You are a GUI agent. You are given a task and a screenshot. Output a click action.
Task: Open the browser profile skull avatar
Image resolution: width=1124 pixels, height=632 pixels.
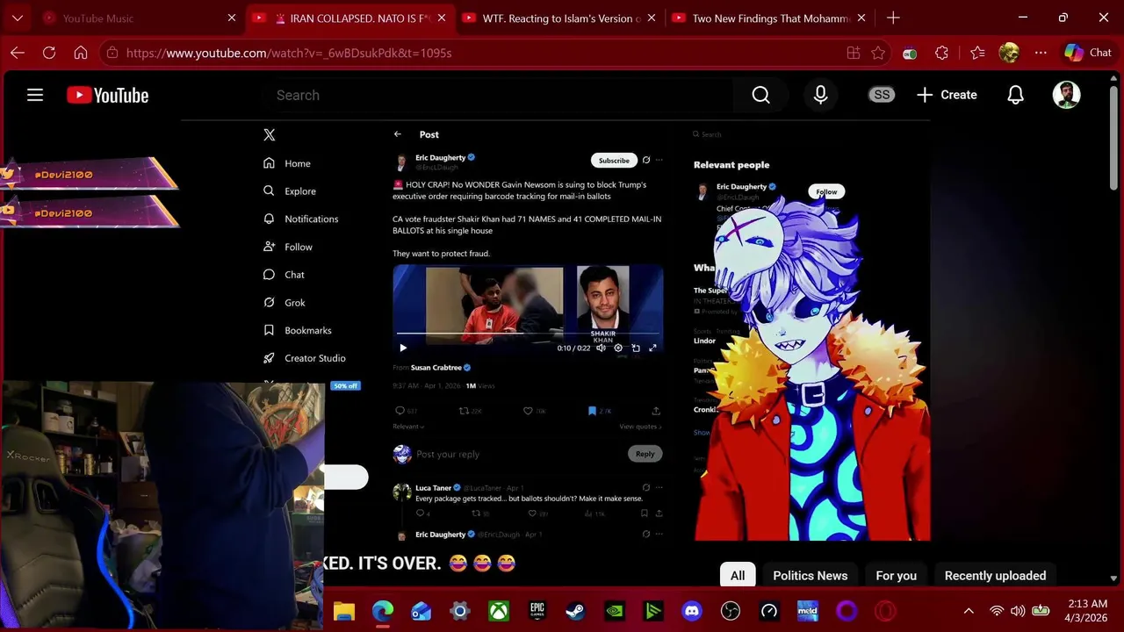tap(1009, 53)
